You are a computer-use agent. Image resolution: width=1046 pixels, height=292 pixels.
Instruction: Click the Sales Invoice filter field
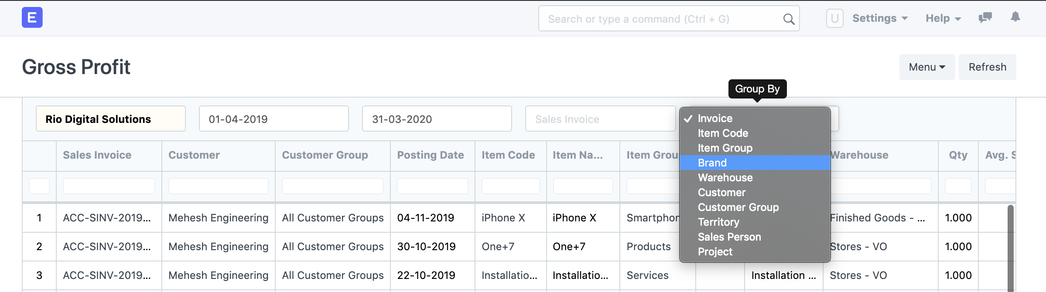point(600,119)
